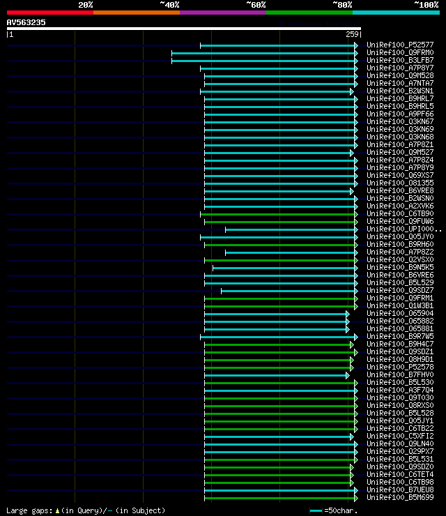Select the UniRef100_Q9LN40 label
Screen dimensions: 446x516
tap(400, 444)
